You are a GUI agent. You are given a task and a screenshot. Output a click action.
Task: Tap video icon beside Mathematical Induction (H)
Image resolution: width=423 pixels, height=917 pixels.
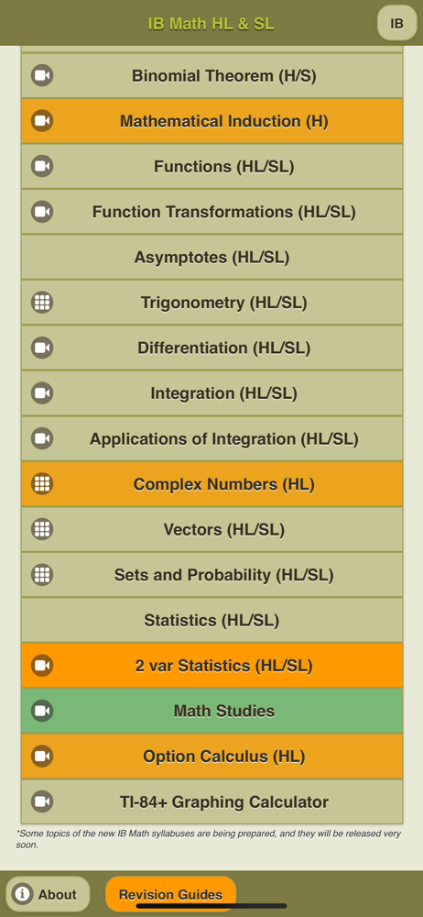pos(42,121)
